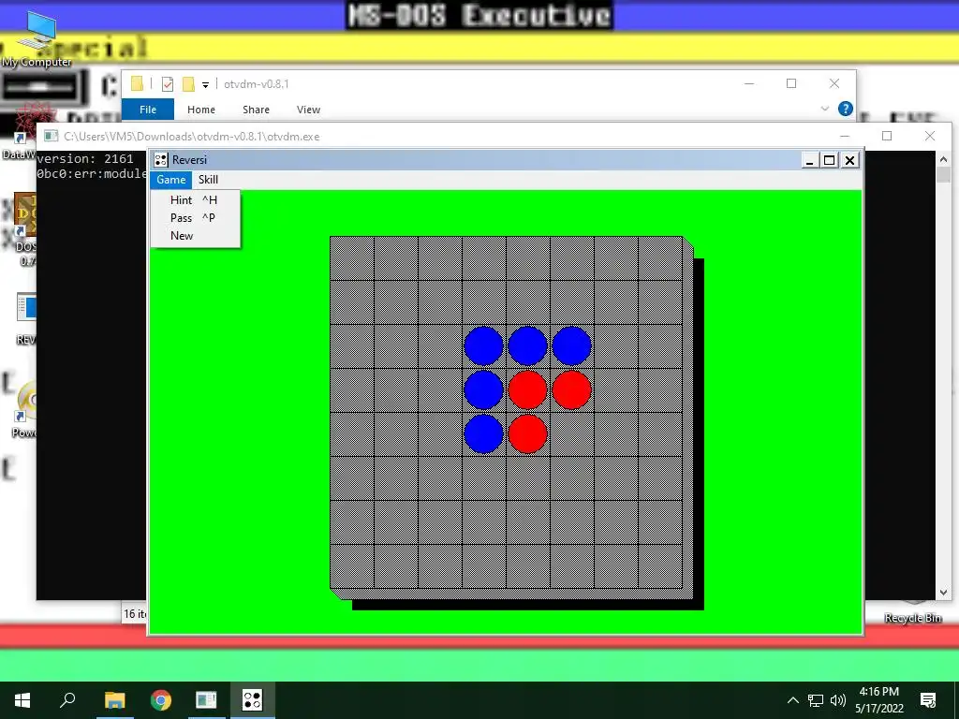Image resolution: width=959 pixels, height=719 pixels.
Task: Click the bottom-left blue piece on the board
Action: 484,433
